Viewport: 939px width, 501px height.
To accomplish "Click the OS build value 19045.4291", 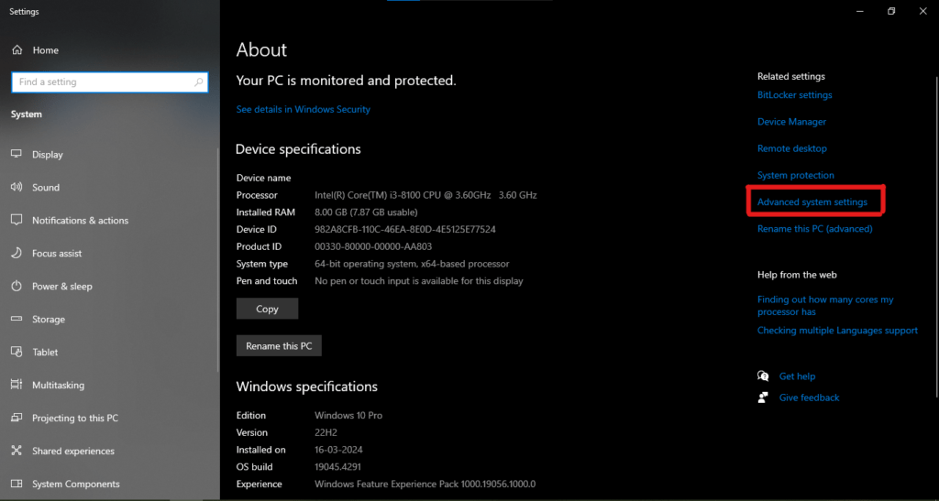I will tap(337, 467).
